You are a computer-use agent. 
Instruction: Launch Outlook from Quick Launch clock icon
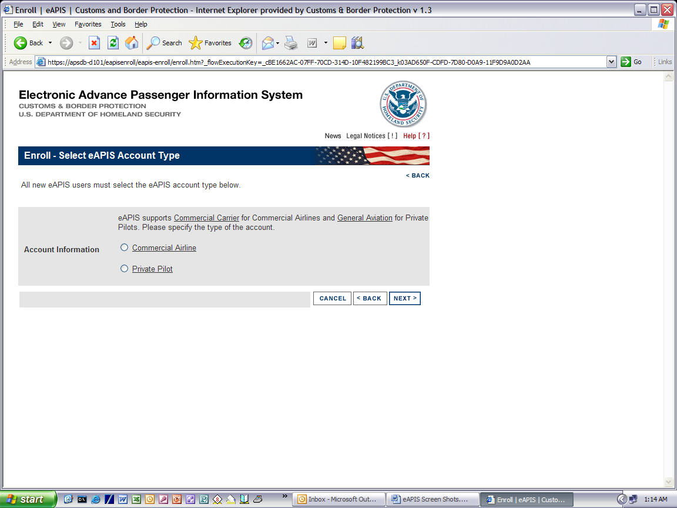click(x=150, y=499)
